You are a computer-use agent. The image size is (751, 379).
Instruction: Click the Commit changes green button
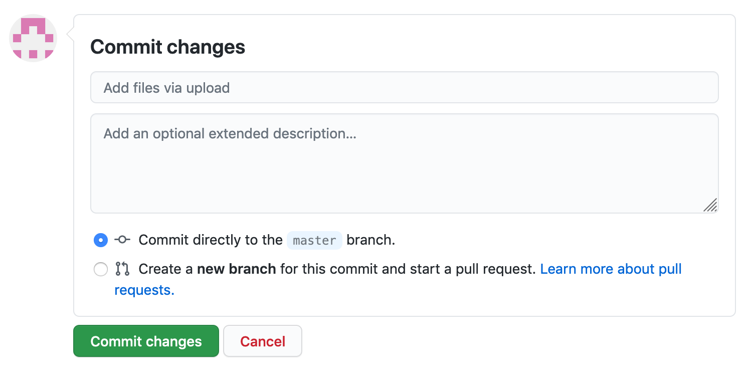click(146, 341)
